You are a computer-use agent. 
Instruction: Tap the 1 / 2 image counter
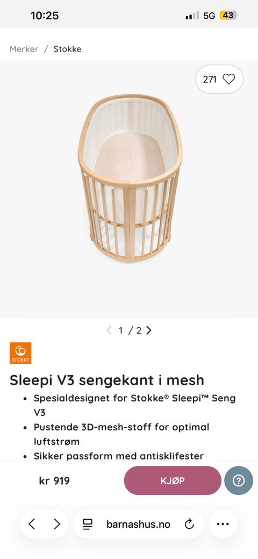click(x=130, y=330)
